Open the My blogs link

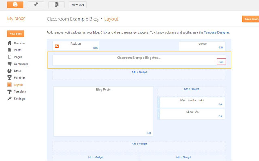tap(16, 19)
